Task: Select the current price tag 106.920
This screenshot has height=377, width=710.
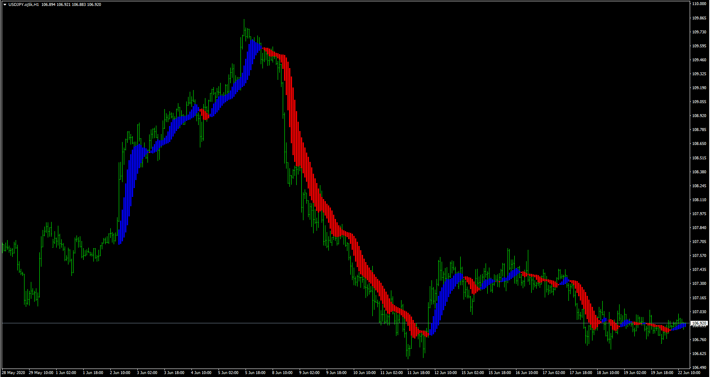Action: pos(699,323)
